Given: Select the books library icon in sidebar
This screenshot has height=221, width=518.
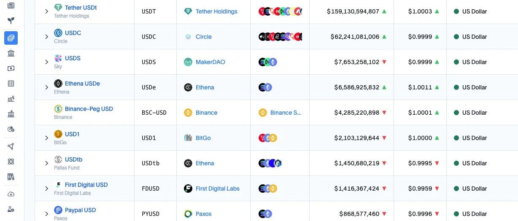Looking at the screenshot, I should [x=11, y=177].
